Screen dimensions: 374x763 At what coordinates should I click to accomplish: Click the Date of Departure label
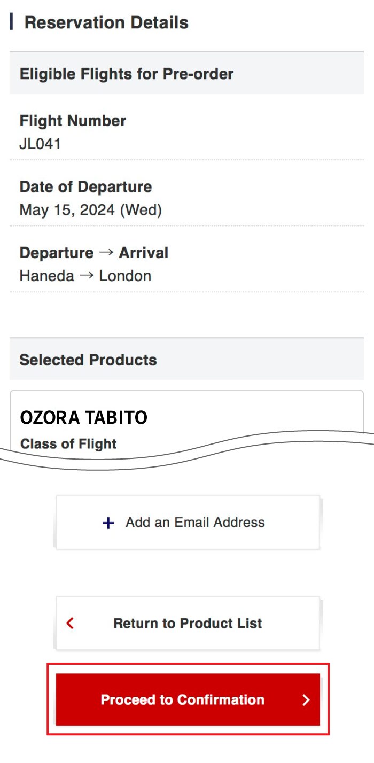coord(85,187)
